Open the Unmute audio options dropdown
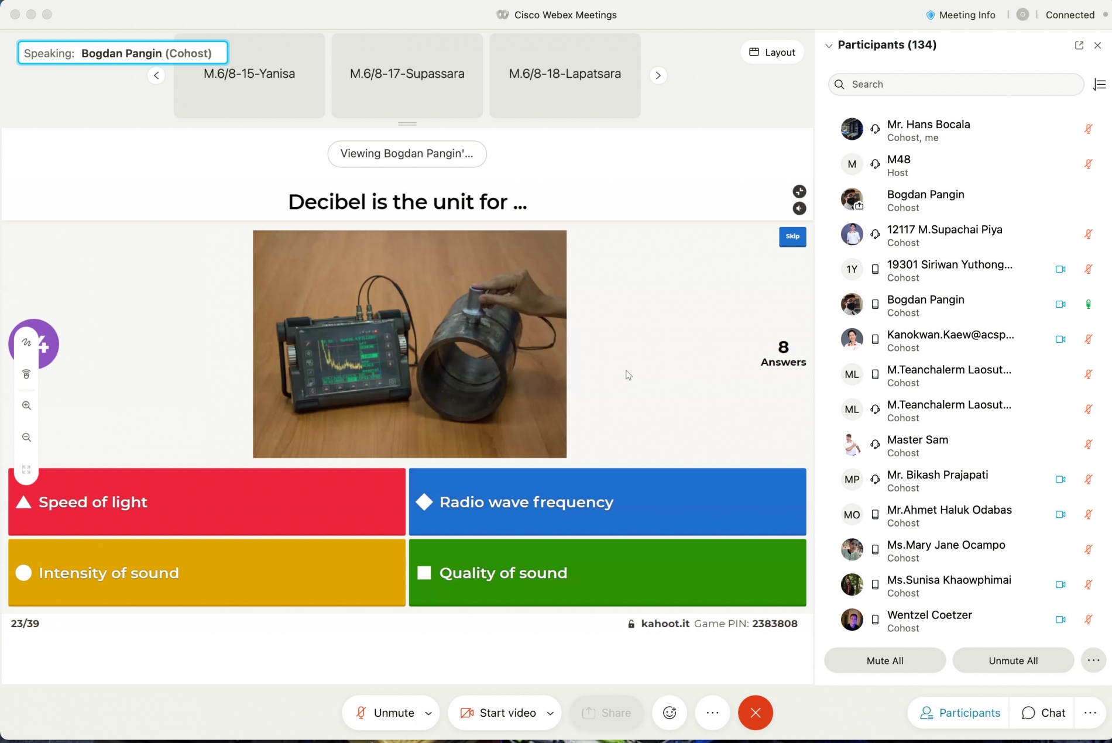This screenshot has height=743, width=1112. [x=428, y=713]
